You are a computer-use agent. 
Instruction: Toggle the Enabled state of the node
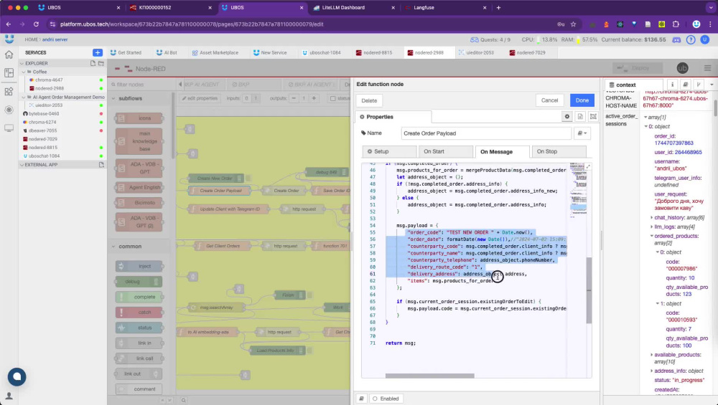coord(385,399)
